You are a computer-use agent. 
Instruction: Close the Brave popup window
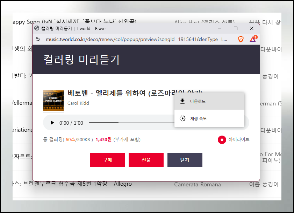tap(252, 28)
